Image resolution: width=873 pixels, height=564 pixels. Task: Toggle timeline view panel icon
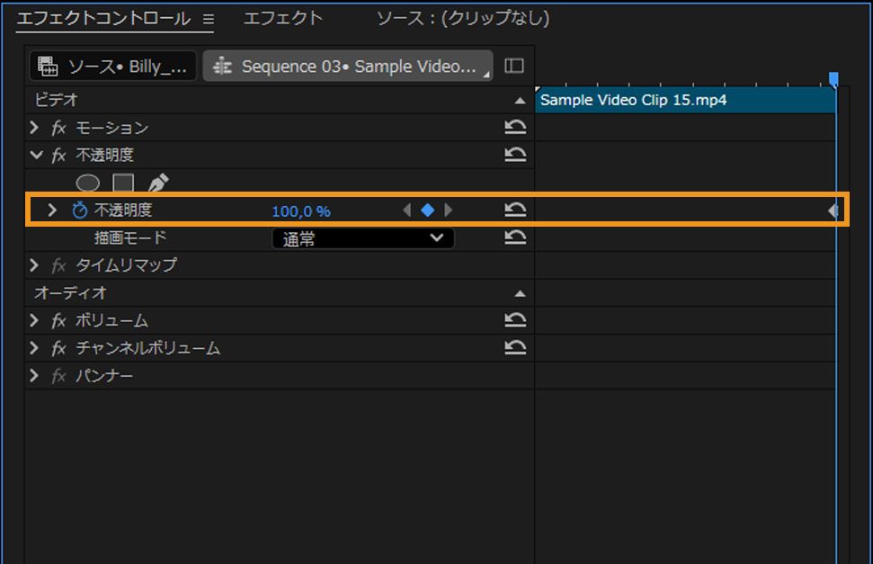pos(514,66)
